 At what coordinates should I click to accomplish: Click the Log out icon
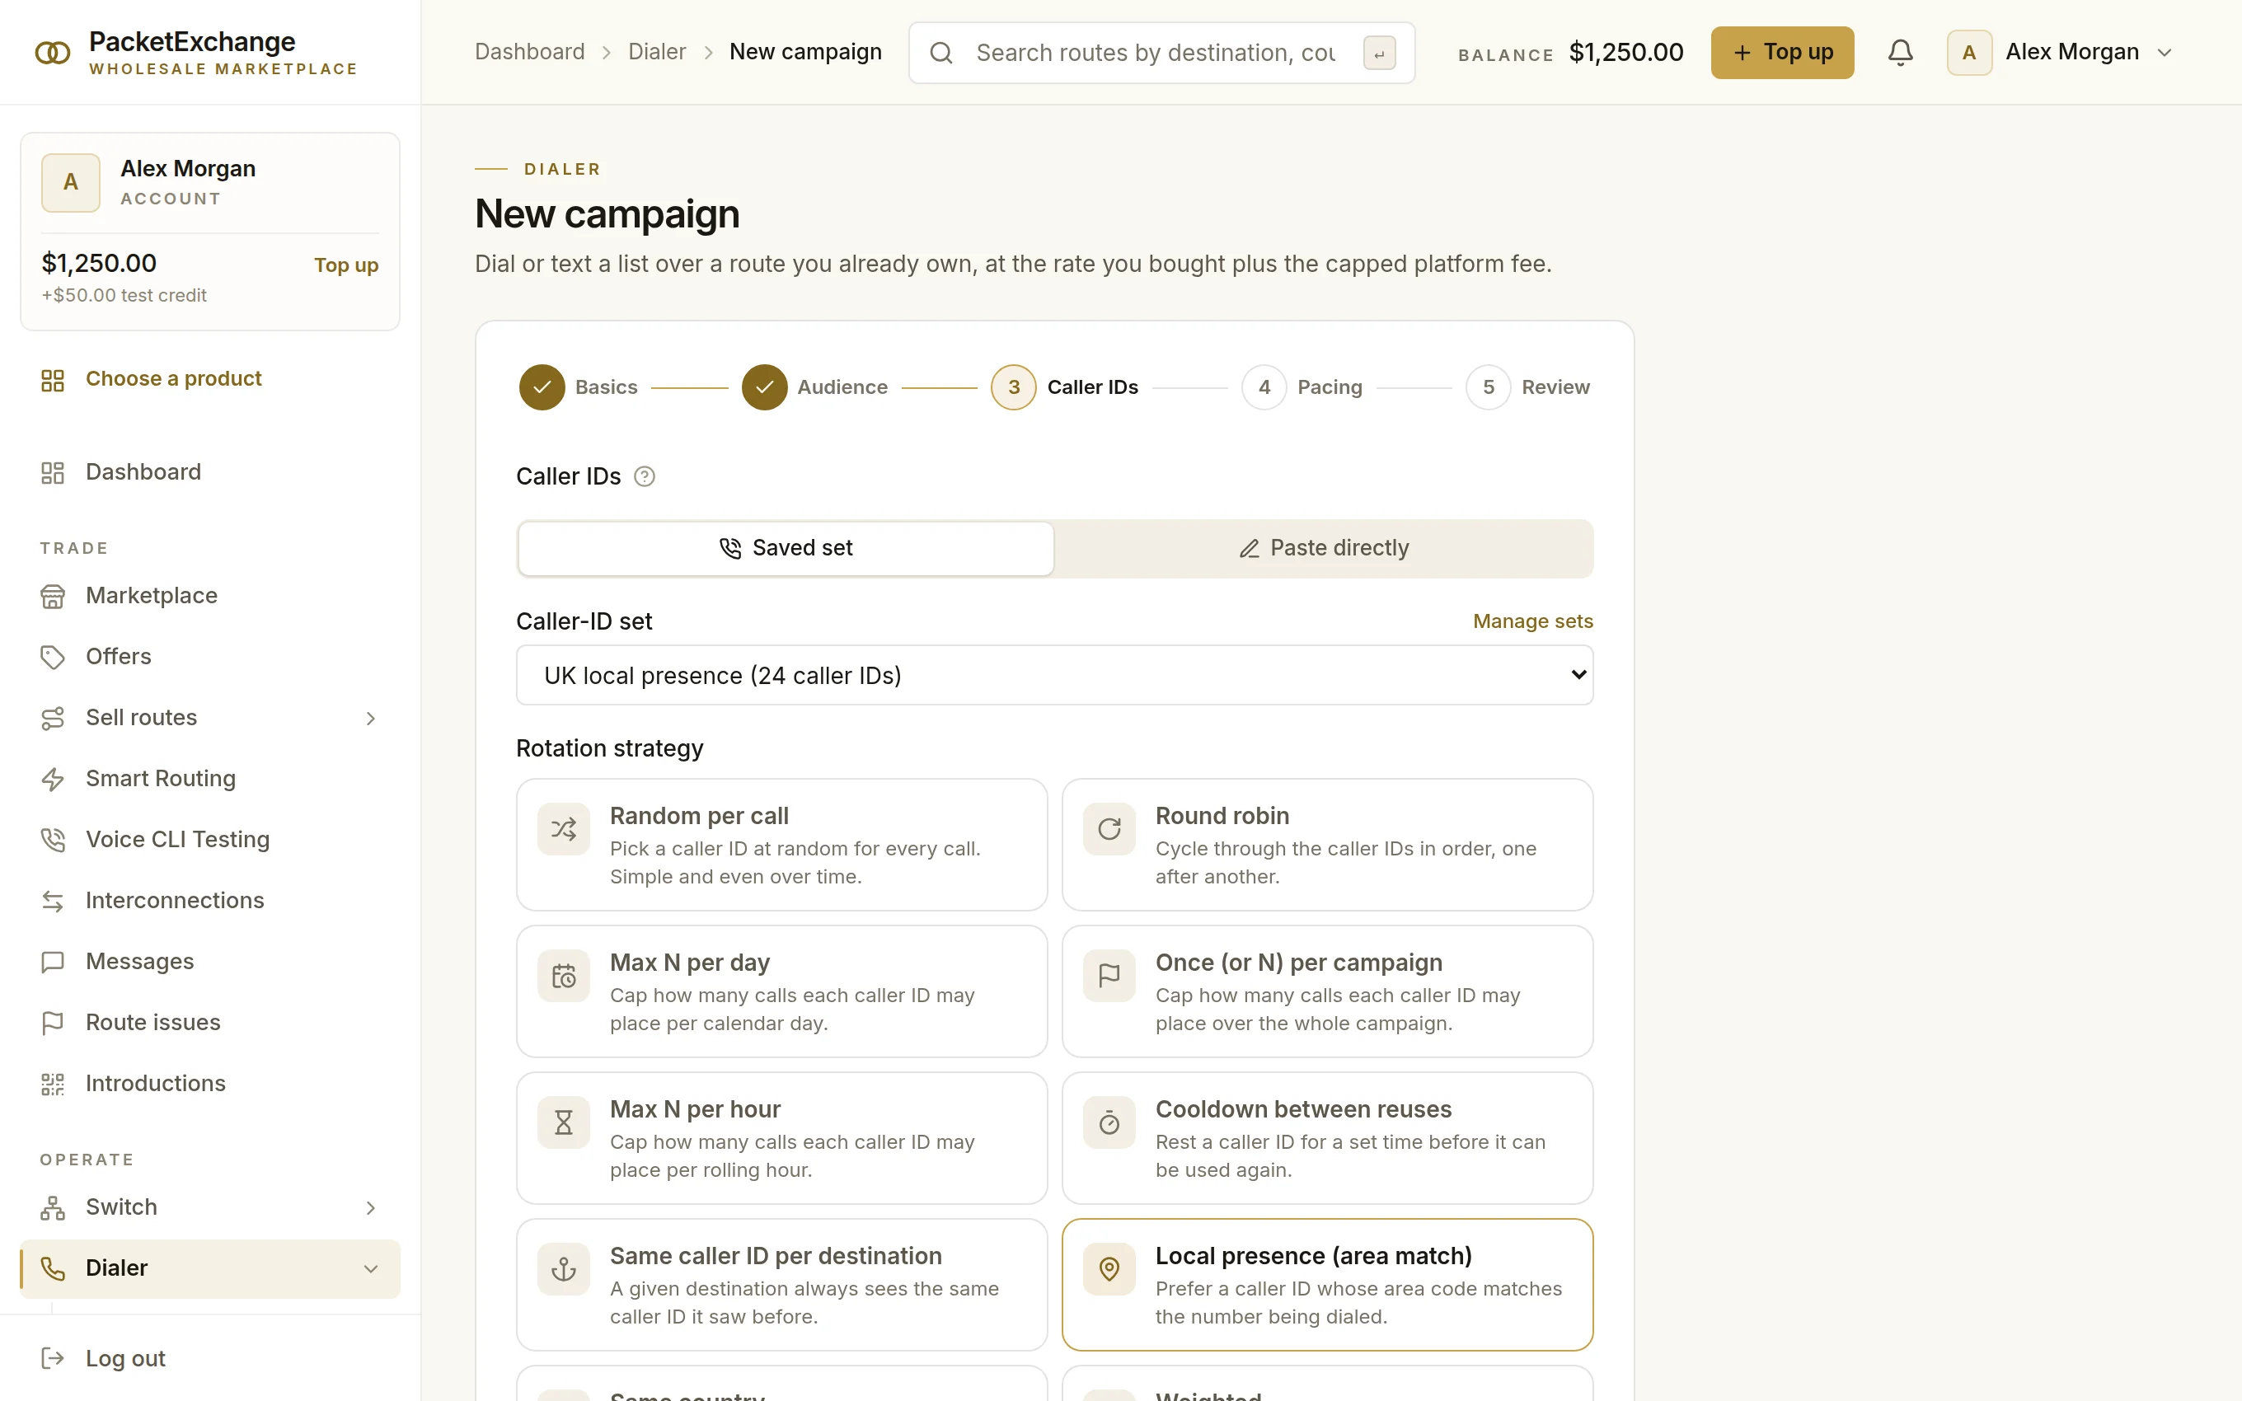(53, 1358)
